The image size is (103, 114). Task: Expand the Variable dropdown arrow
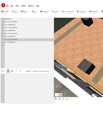coord(6,13)
